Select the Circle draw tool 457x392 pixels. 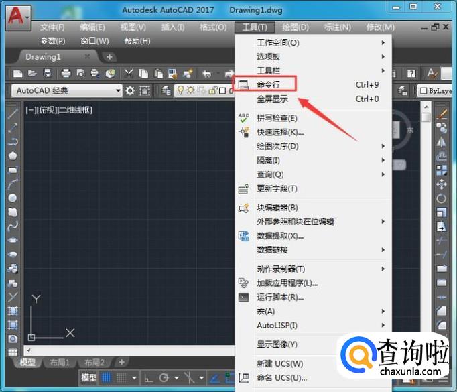click(x=13, y=198)
